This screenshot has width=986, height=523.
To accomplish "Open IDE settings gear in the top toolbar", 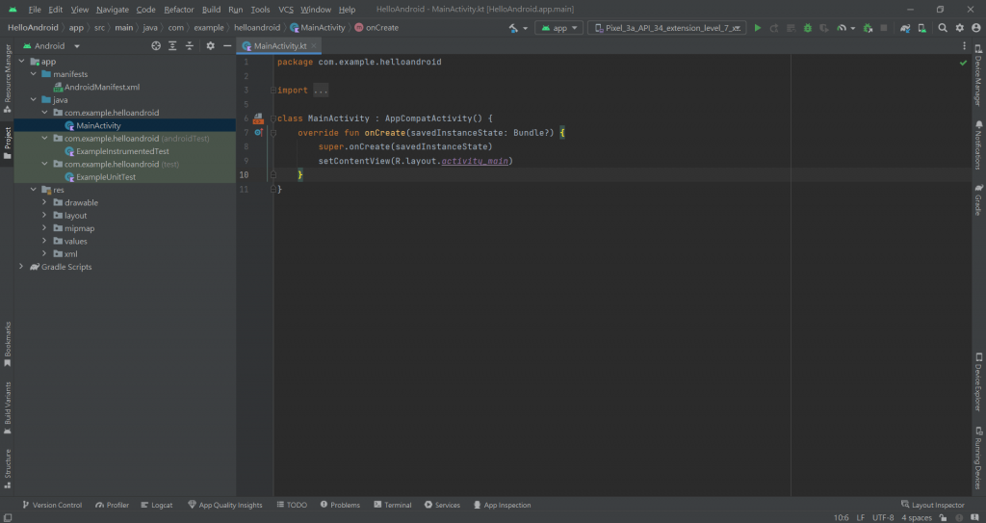I will [x=960, y=28].
